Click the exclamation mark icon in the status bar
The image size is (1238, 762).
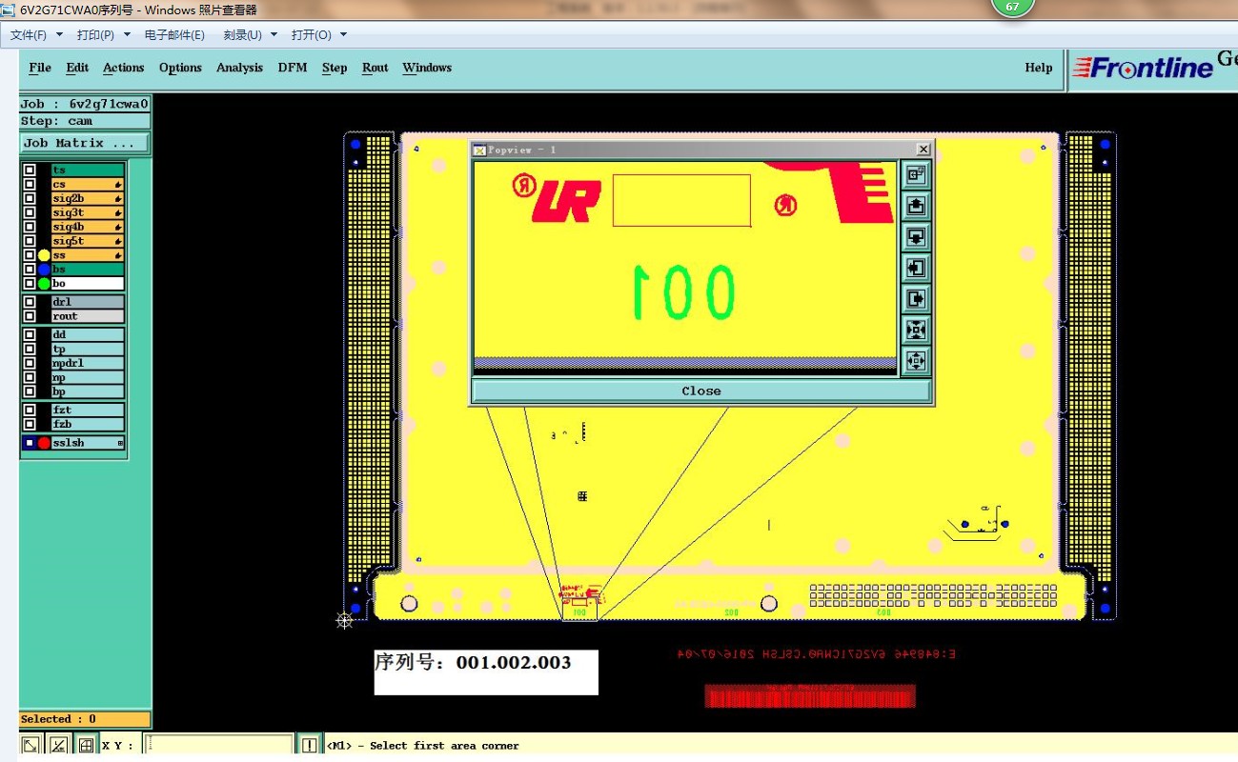tap(310, 745)
